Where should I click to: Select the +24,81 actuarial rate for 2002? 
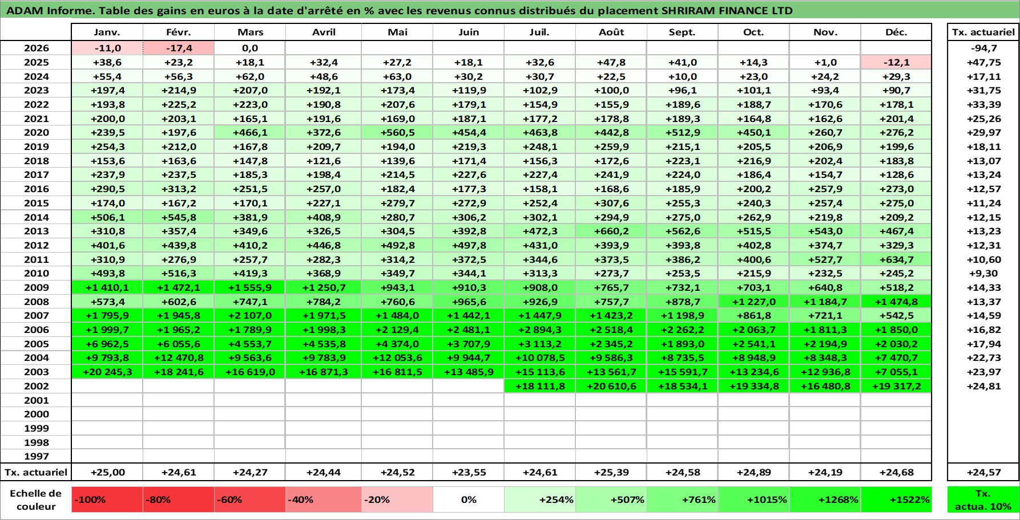tap(983, 386)
